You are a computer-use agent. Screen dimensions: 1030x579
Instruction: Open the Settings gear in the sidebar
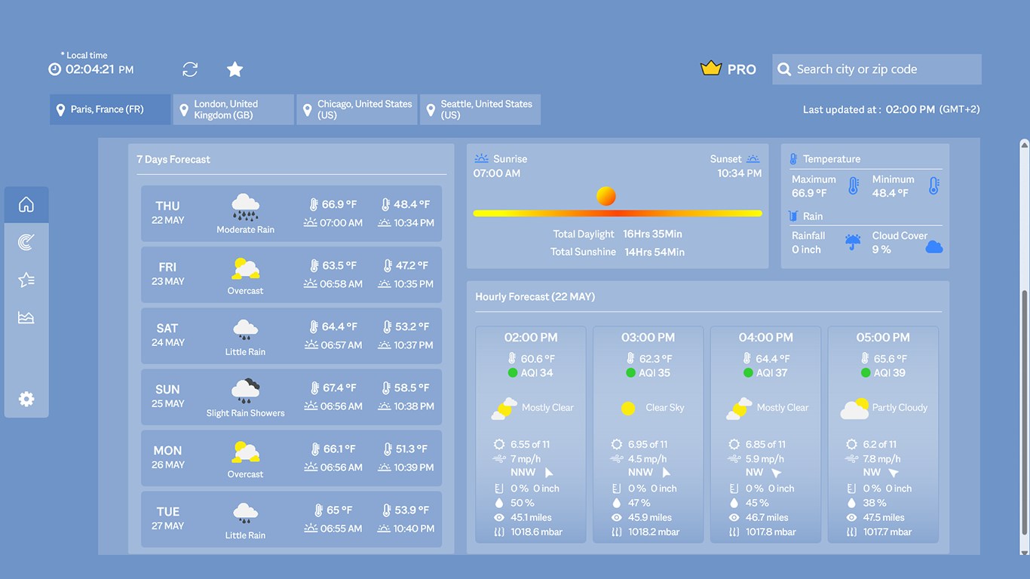click(26, 399)
